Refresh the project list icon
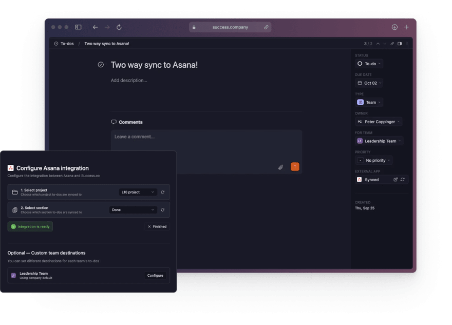 [163, 192]
